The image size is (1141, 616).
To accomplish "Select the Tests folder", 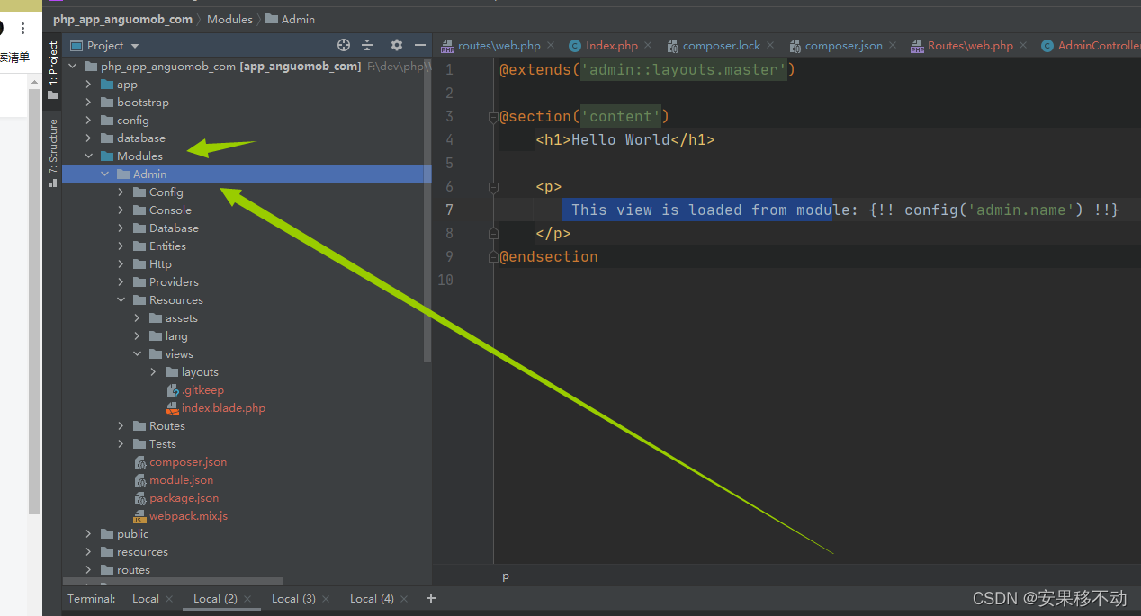I will [163, 444].
